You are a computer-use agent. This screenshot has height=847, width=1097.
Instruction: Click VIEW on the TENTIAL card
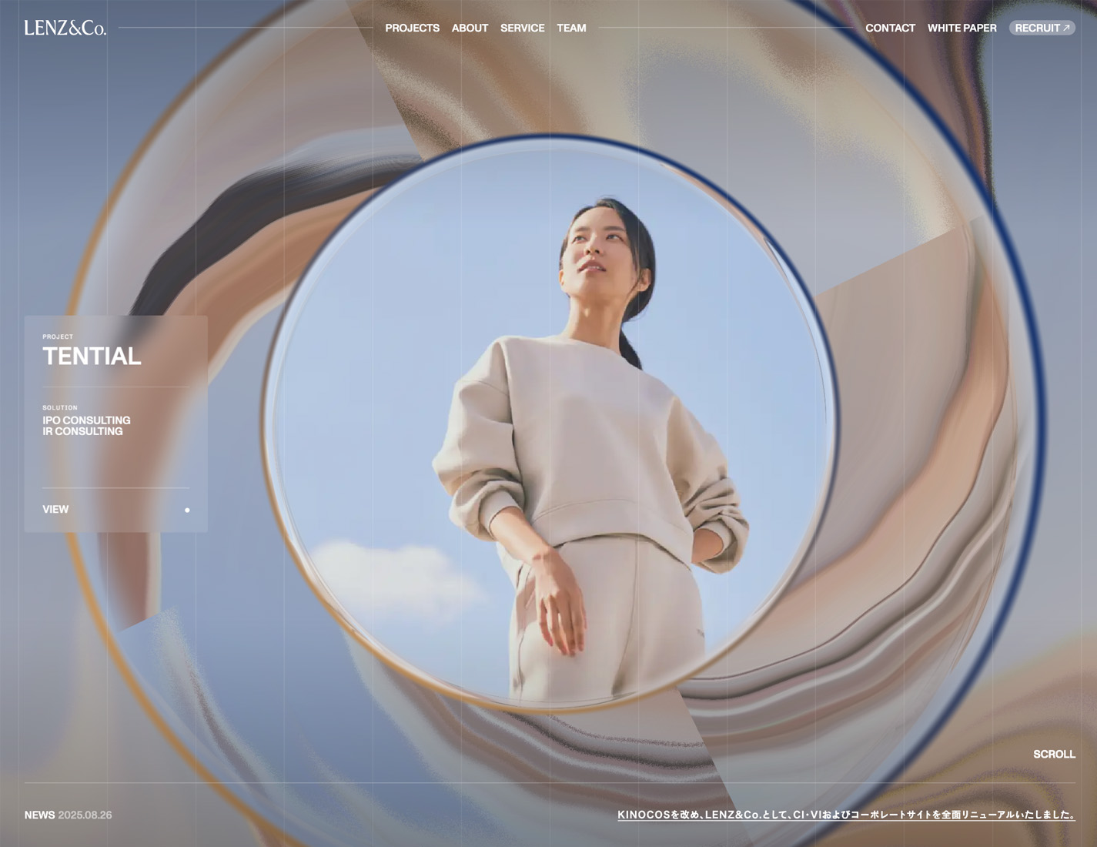[x=55, y=509]
